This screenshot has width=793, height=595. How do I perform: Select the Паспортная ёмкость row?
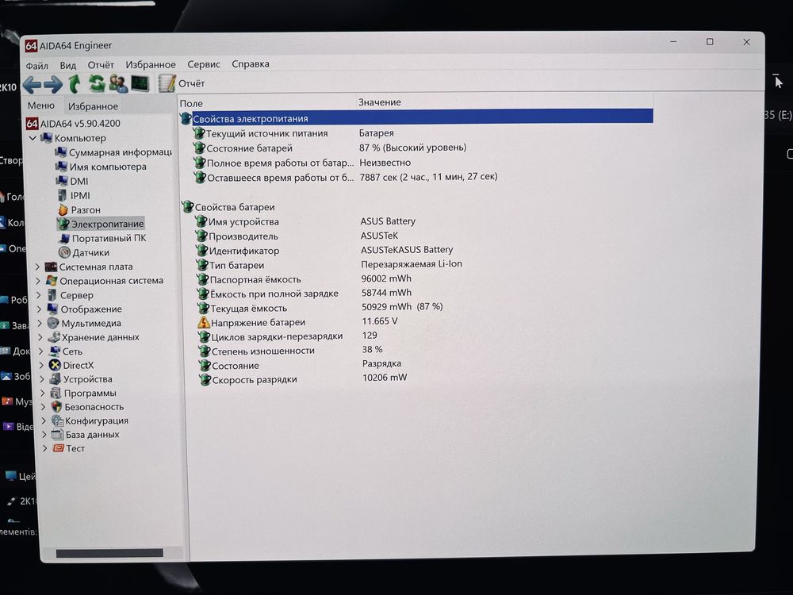(304, 278)
